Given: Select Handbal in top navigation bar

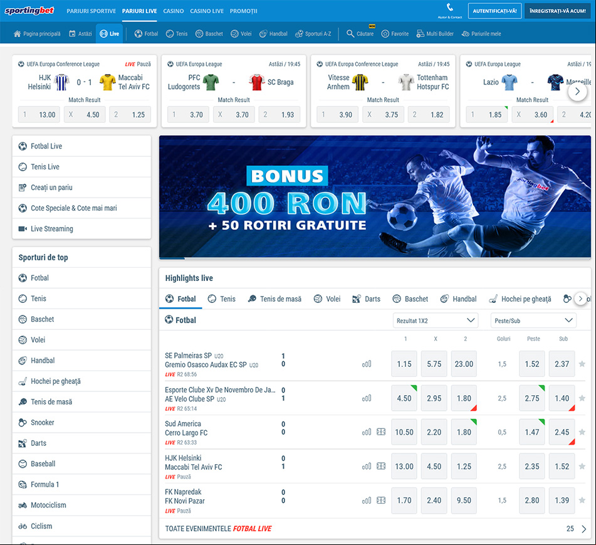Looking at the screenshot, I should pos(273,33).
